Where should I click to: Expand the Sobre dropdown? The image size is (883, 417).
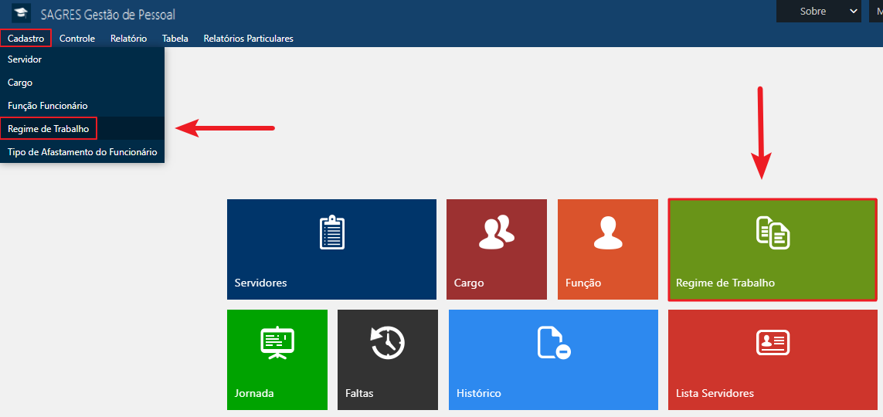tap(818, 12)
